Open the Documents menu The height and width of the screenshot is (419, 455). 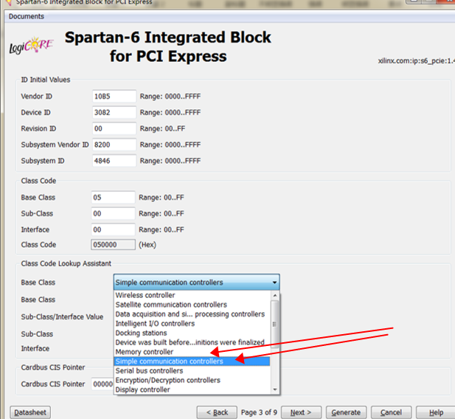coord(27,16)
